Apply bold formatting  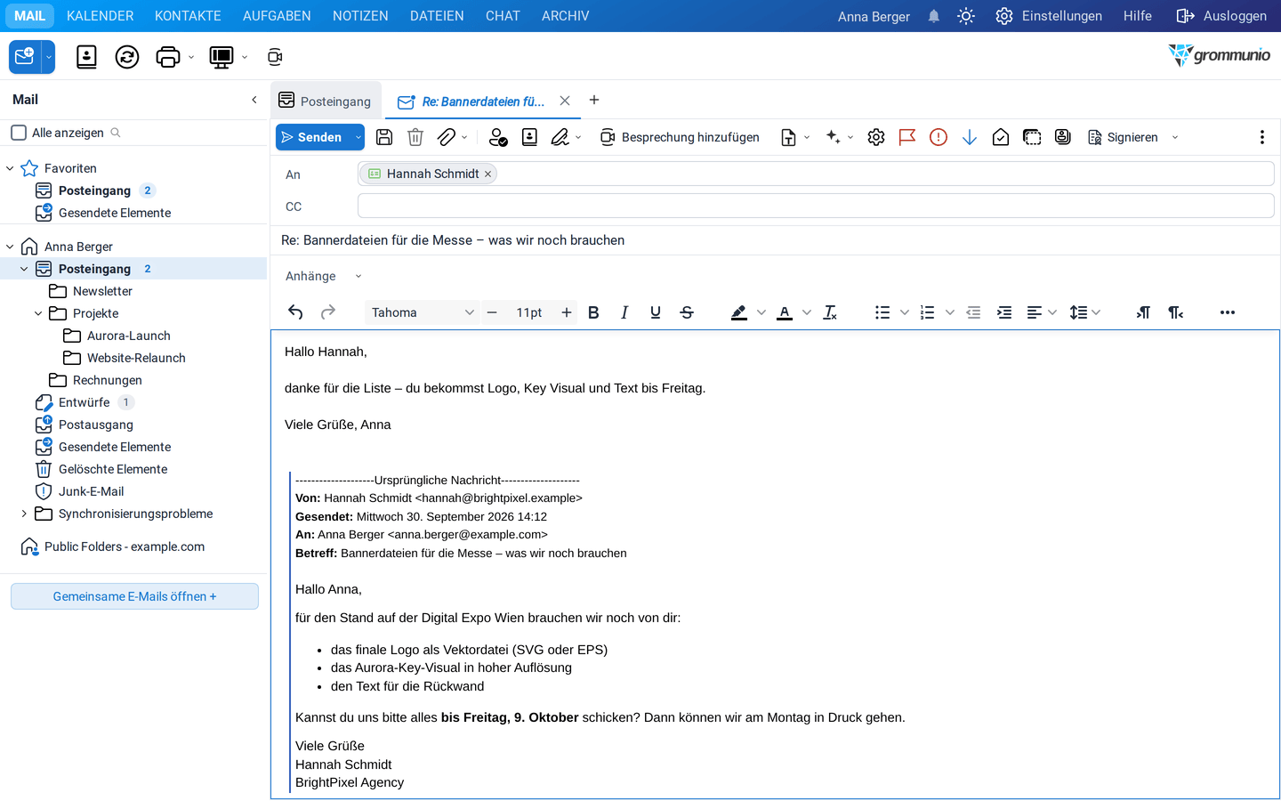click(593, 312)
